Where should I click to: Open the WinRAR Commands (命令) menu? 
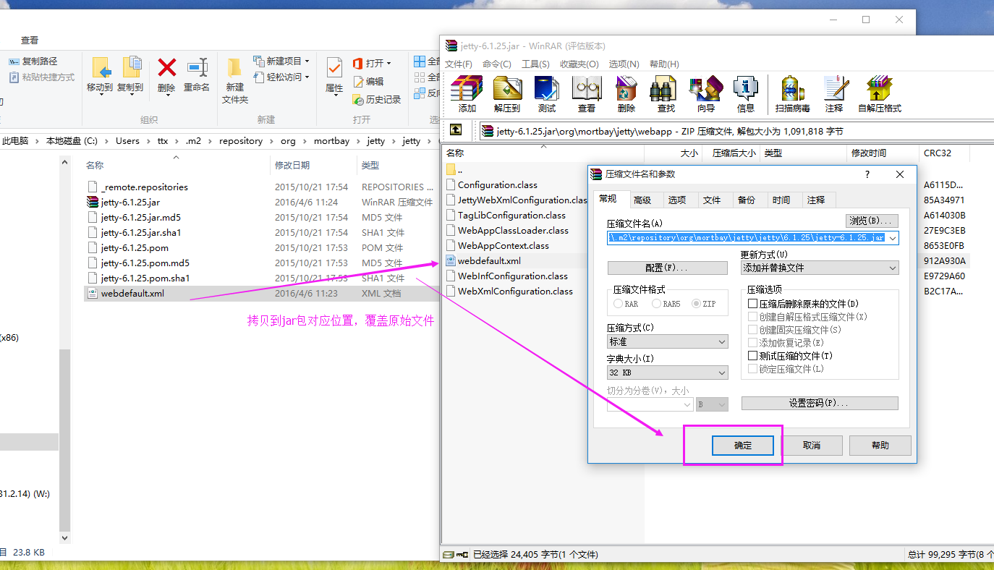tap(497, 64)
